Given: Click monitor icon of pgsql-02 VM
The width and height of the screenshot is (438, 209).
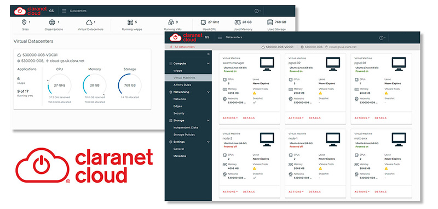Looking at the screenshot, I should tap(333, 64).
